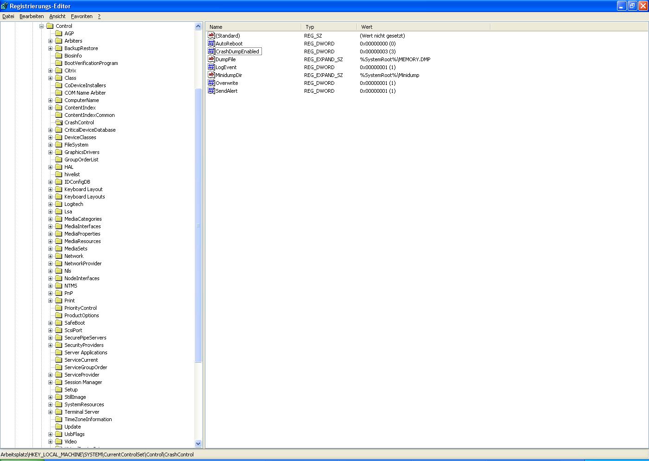Sort values by the Name column header
The width and height of the screenshot is (649, 461).
click(x=253, y=27)
